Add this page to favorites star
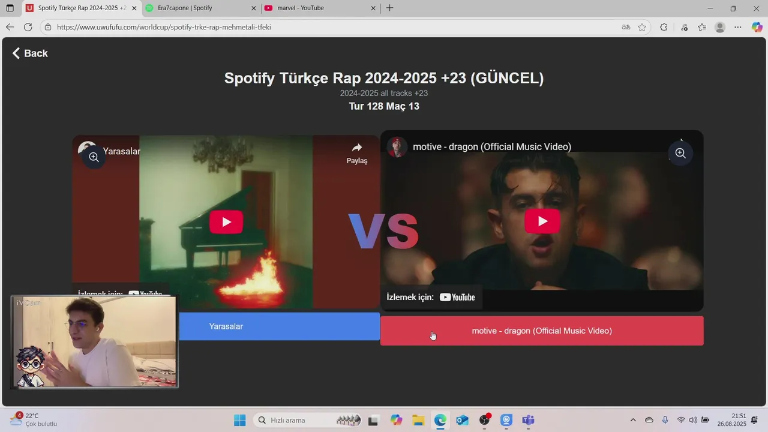The height and width of the screenshot is (432, 768). click(642, 27)
